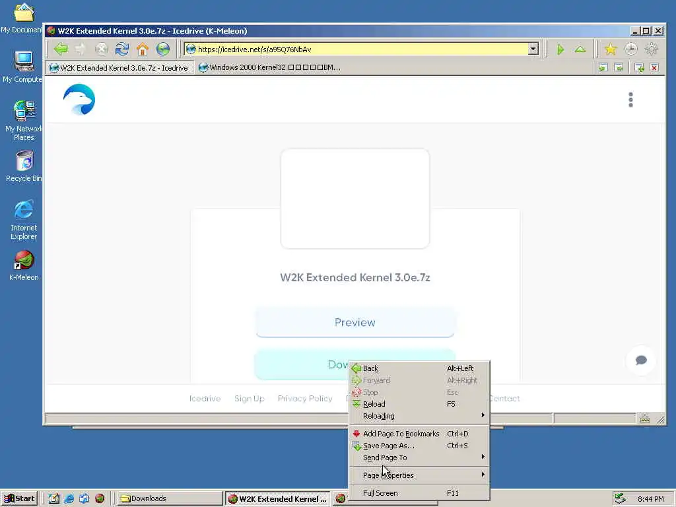The image size is (676, 507).
Task: Select Add Page To Bookmarks
Action: pos(419,434)
